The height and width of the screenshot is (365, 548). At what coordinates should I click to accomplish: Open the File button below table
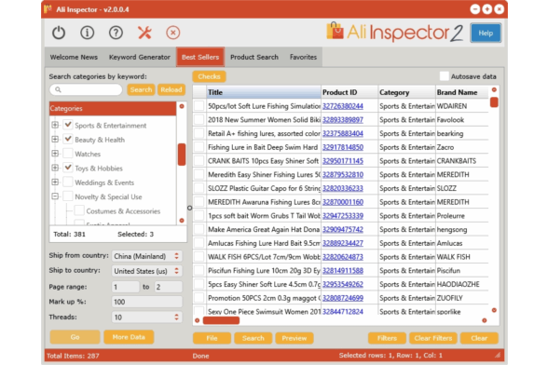212,338
